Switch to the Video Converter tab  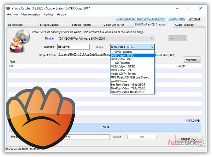point(118,25)
